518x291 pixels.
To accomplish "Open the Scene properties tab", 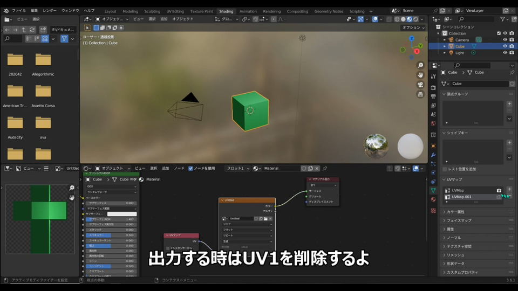I will point(433,114).
